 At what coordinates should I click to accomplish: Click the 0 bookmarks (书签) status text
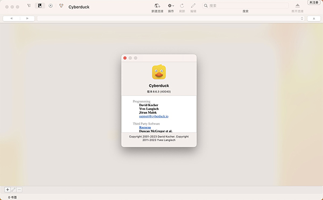pos(12,197)
